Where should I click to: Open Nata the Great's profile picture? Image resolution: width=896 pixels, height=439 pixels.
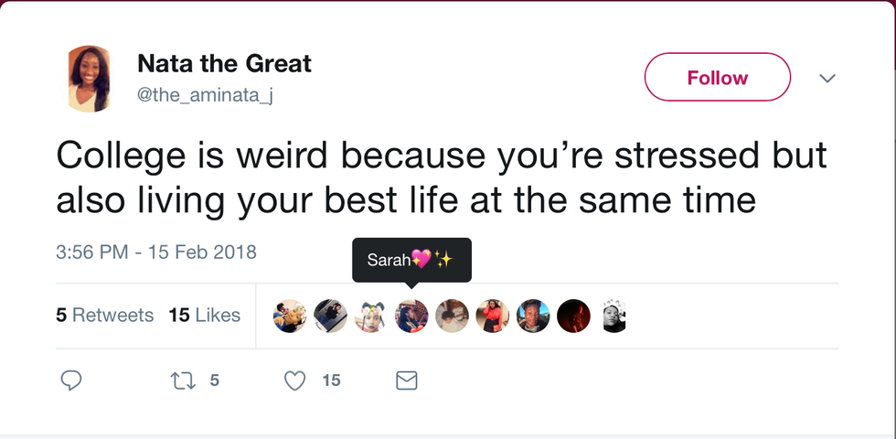90,79
